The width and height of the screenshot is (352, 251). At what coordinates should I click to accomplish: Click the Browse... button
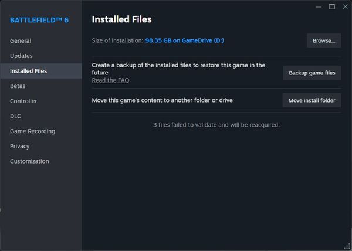pyautogui.click(x=324, y=40)
